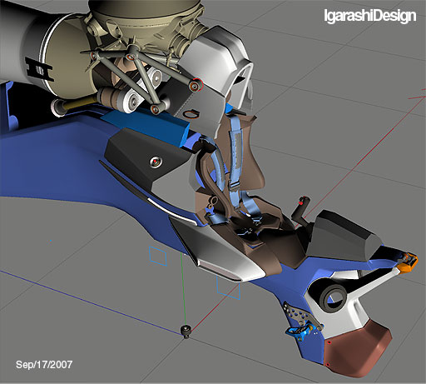Select the green vertical axis line

[183, 289]
